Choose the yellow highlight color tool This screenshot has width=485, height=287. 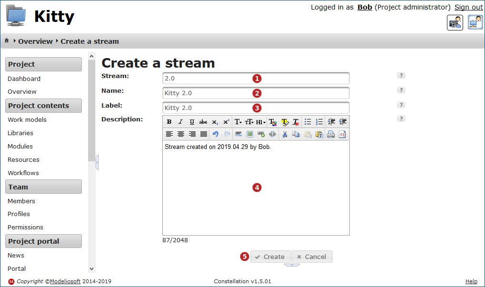coord(285,122)
